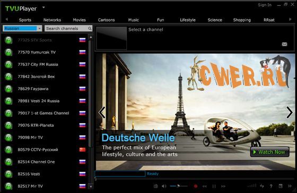Screen dimensions: 297x193
Task: Click the rewind button
Action: 204,186
